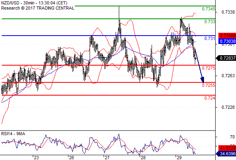Click the blue 0.731 pivot label

pyautogui.click(x=210, y=38)
